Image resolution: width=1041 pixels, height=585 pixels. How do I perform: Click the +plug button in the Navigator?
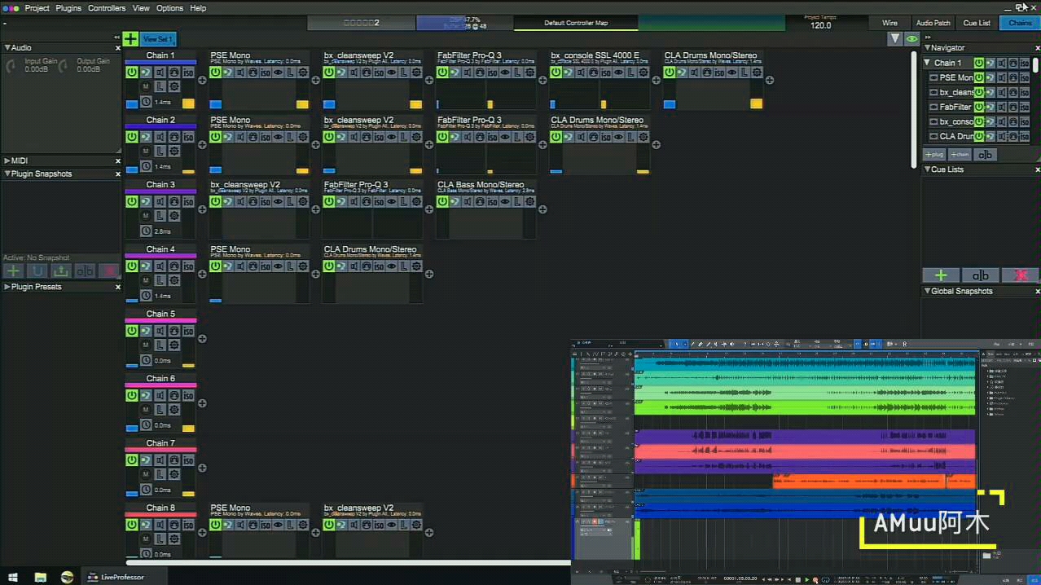click(x=933, y=153)
